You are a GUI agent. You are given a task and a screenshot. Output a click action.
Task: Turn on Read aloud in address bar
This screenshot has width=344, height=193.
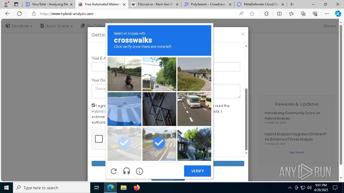(x=241, y=14)
